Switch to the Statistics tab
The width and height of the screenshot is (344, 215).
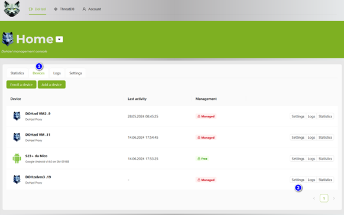click(17, 73)
